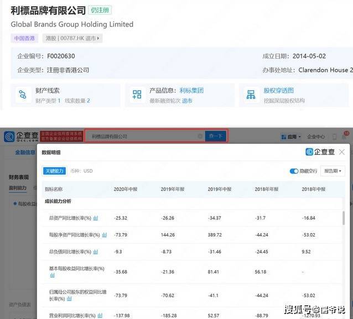Expand the 应用 menu
The image size is (353, 319).
[x=291, y=137]
